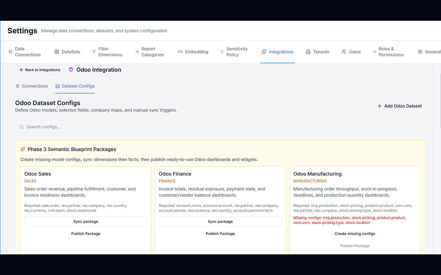Switch to Filter Dimensions tab

[107, 52]
